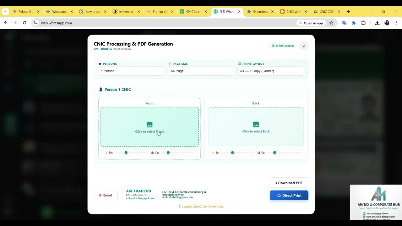Viewport: 402px width, 226px height.
Task: Bookmark this page with star icon
Action: pos(331,23)
